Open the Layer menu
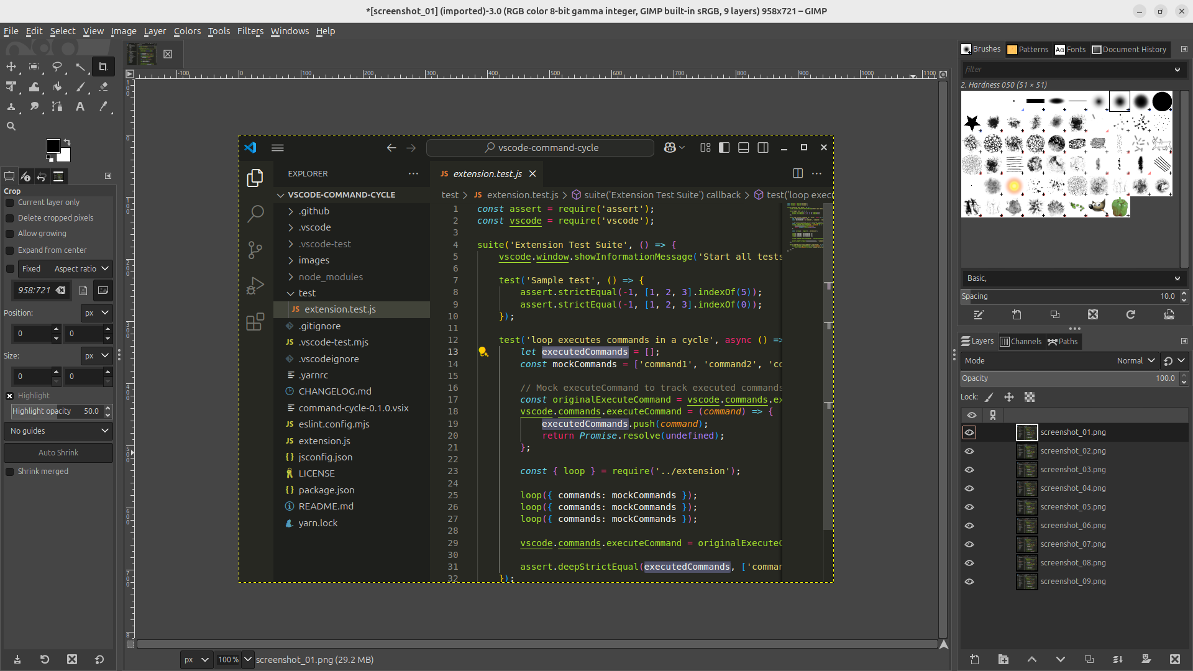The height and width of the screenshot is (671, 1193). point(155,31)
